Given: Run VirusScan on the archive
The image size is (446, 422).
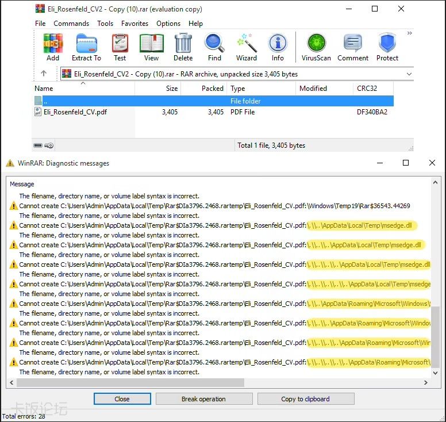Looking at the screenshot, I should click(316, 47).
